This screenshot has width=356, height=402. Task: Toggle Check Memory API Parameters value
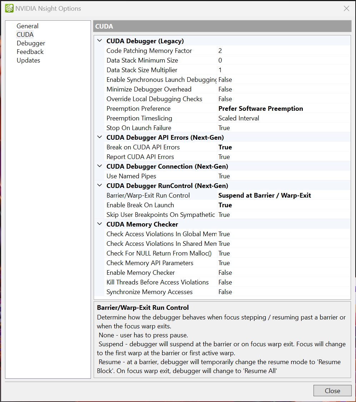pyautogui.click(x=283, y=263)
